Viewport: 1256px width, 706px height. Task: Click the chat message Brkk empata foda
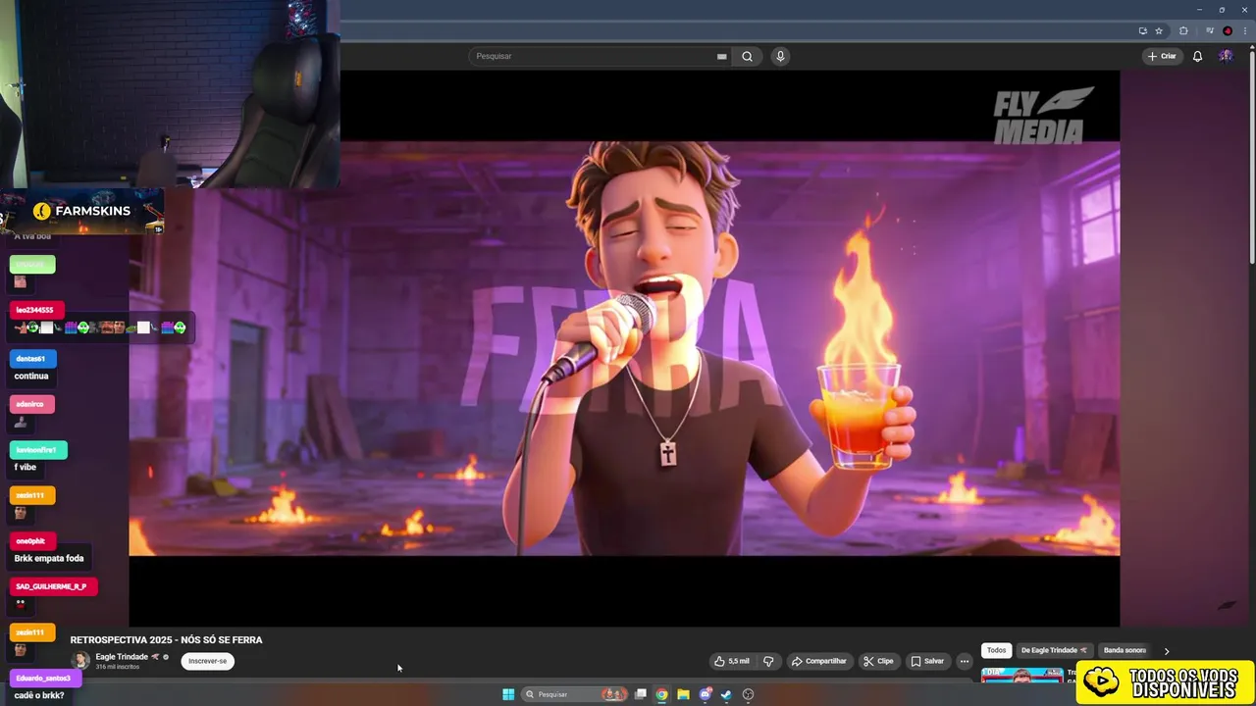pos(49,558)
